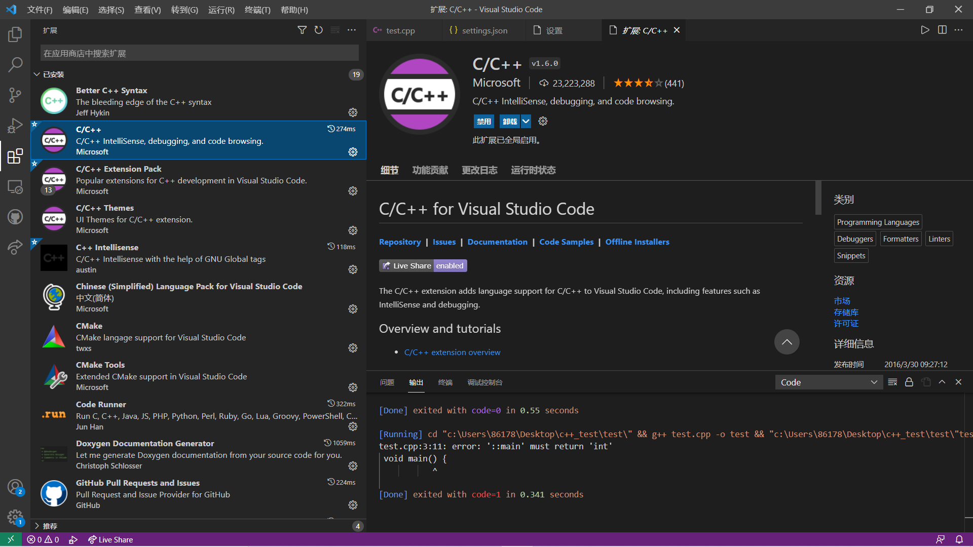Split the editor to the right
This screenshot has width=973, height=547.
[x=942, y=30]
